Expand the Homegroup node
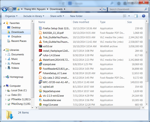Screen dimensions: 150x122 tap(4, 77)
